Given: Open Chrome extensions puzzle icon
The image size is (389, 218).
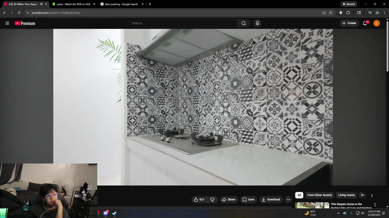Looking at the screenshot, I should pyautogui.click(x=348, y=13).
